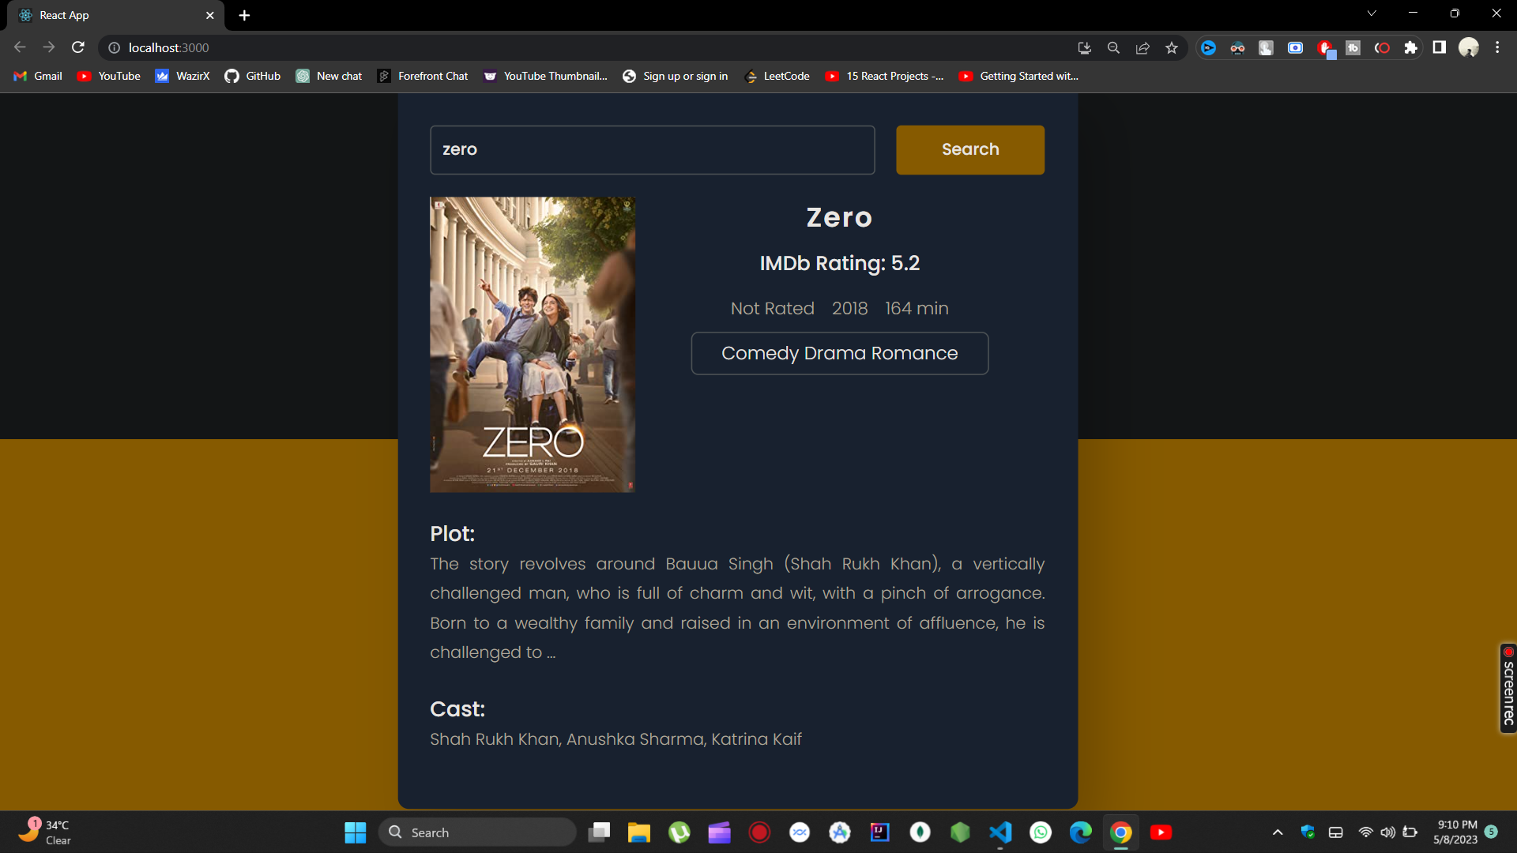Click the Search button
The height and width of the screenshot is (853, 1517).
[x=970, y=149]
